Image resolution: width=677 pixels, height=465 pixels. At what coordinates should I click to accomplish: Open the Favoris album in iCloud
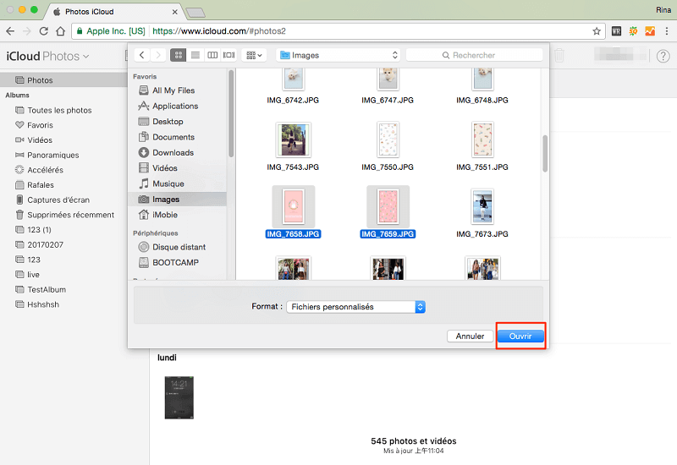pos(34,125)
